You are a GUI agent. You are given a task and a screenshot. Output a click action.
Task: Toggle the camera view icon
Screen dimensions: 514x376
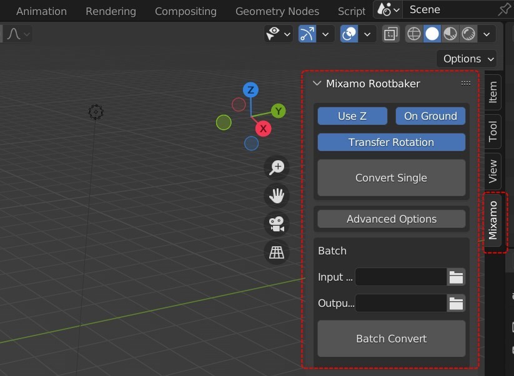(x=277, y=224)
